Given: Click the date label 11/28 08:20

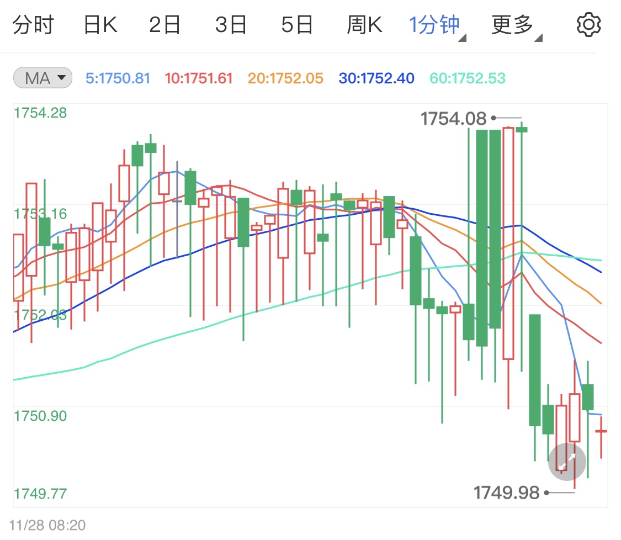Looking at the screenshot, I should pos(47,525).
